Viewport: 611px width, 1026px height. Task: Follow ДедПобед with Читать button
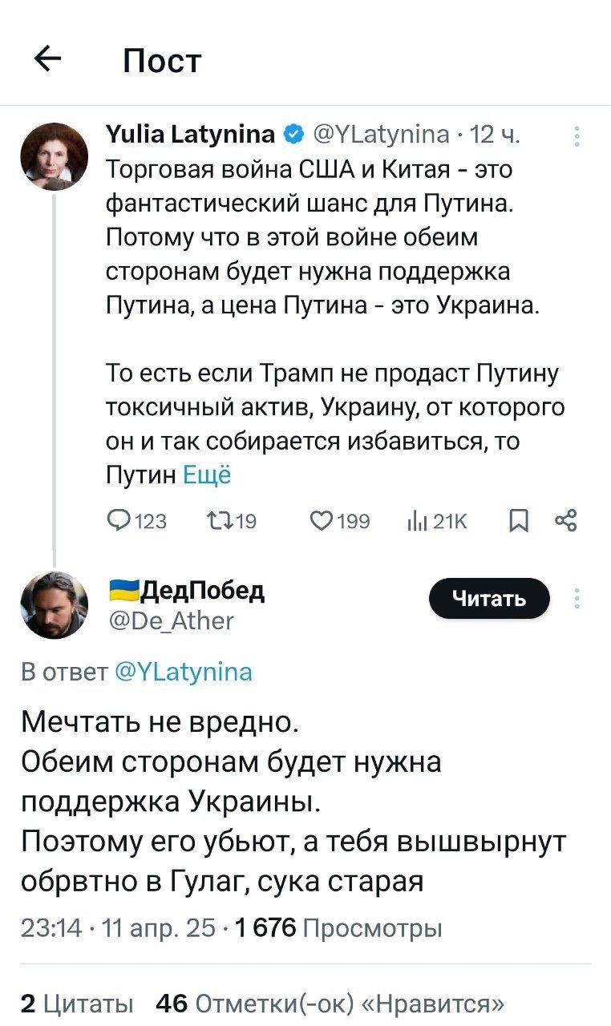pos(489,598)
